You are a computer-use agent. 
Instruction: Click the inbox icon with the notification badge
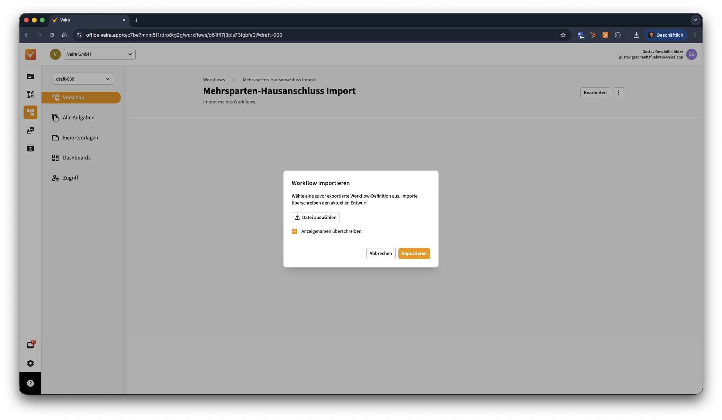[x=30, y=345]
